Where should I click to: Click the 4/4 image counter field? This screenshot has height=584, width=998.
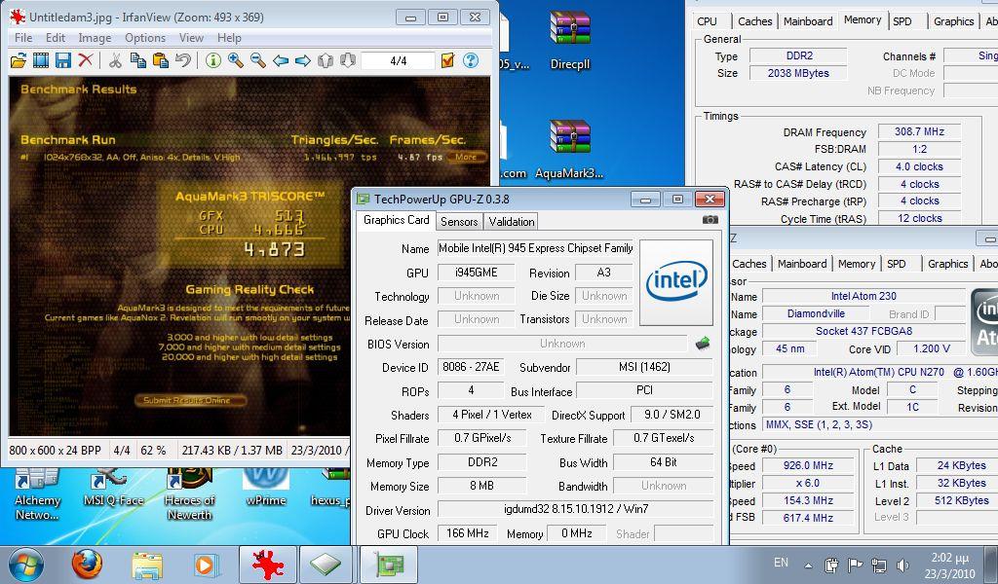pos(398,61)
